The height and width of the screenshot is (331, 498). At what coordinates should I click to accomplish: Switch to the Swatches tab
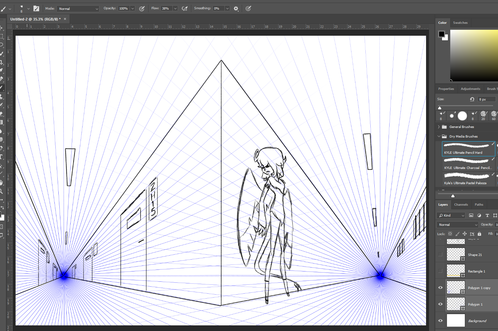coord(460,23)
